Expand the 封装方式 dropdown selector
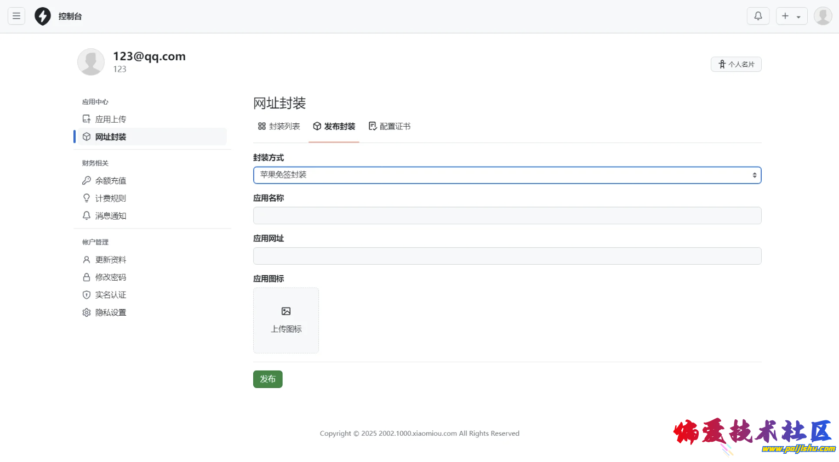 coord(507,175)
